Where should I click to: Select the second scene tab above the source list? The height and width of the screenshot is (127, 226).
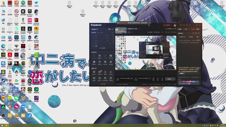98,32
